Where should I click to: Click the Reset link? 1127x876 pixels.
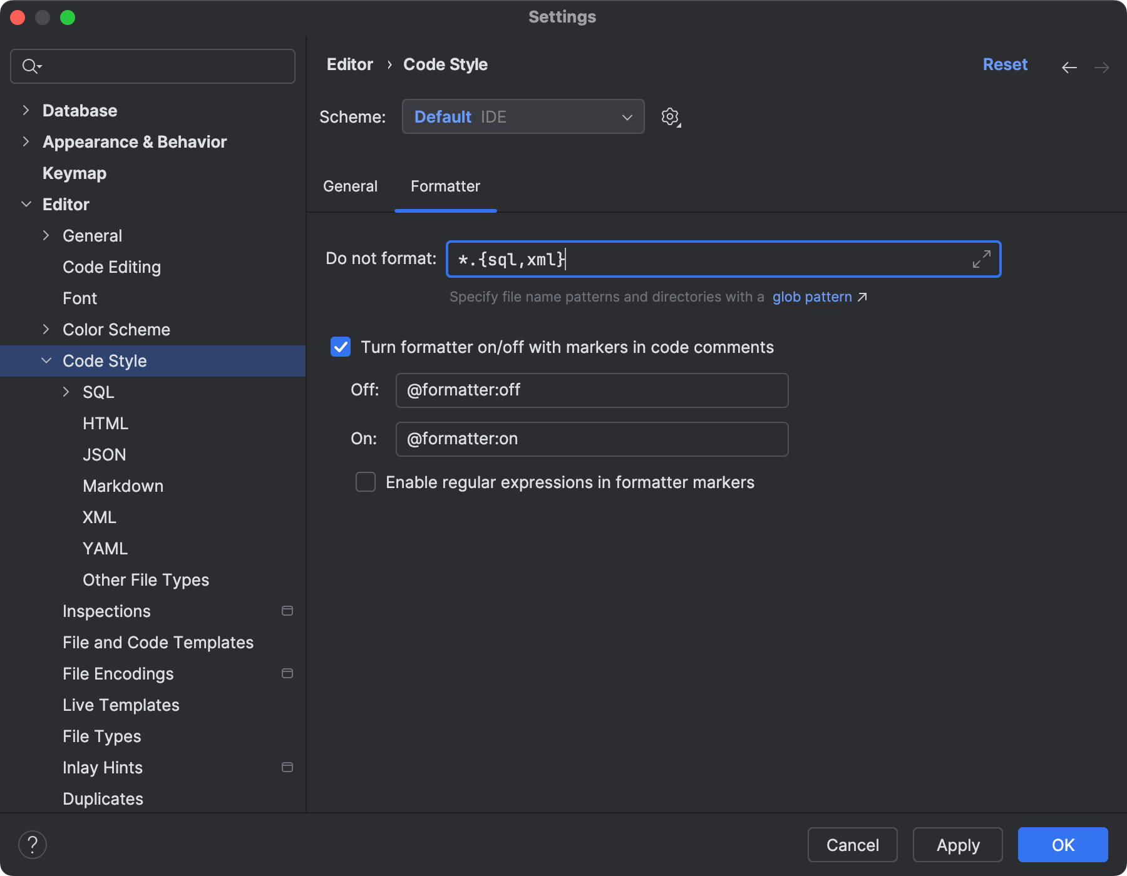pos(1004,64)
